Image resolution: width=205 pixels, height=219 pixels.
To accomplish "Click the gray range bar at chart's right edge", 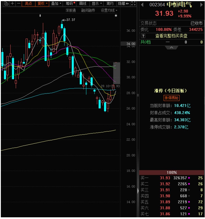I will (116, 73).
